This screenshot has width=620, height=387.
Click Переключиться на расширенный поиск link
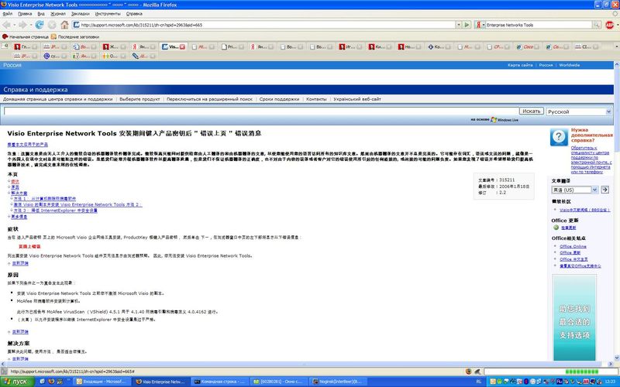click(209, 99)
